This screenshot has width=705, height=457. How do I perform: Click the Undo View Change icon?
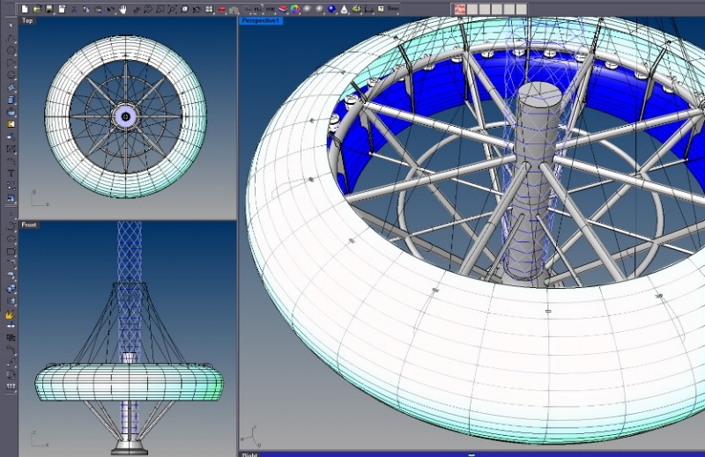197,9
